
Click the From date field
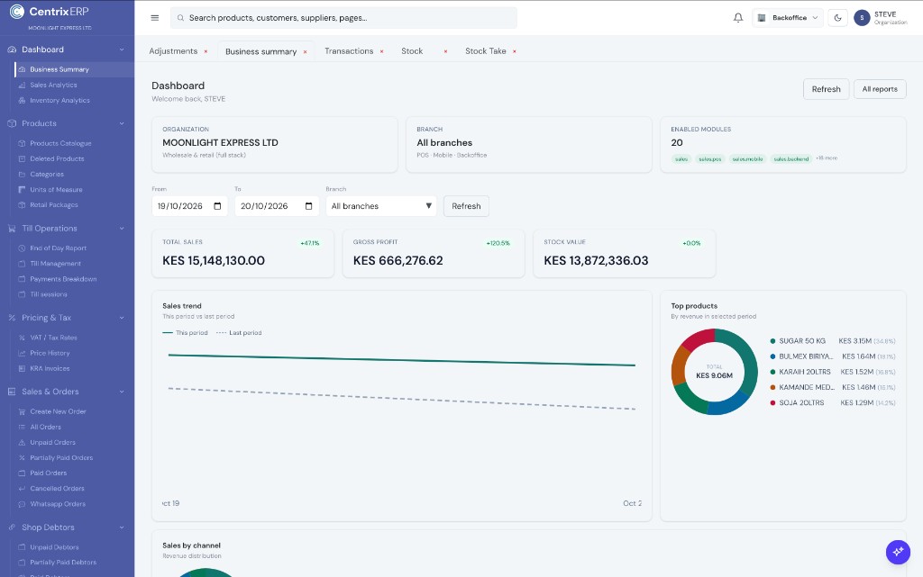[189, 205]
